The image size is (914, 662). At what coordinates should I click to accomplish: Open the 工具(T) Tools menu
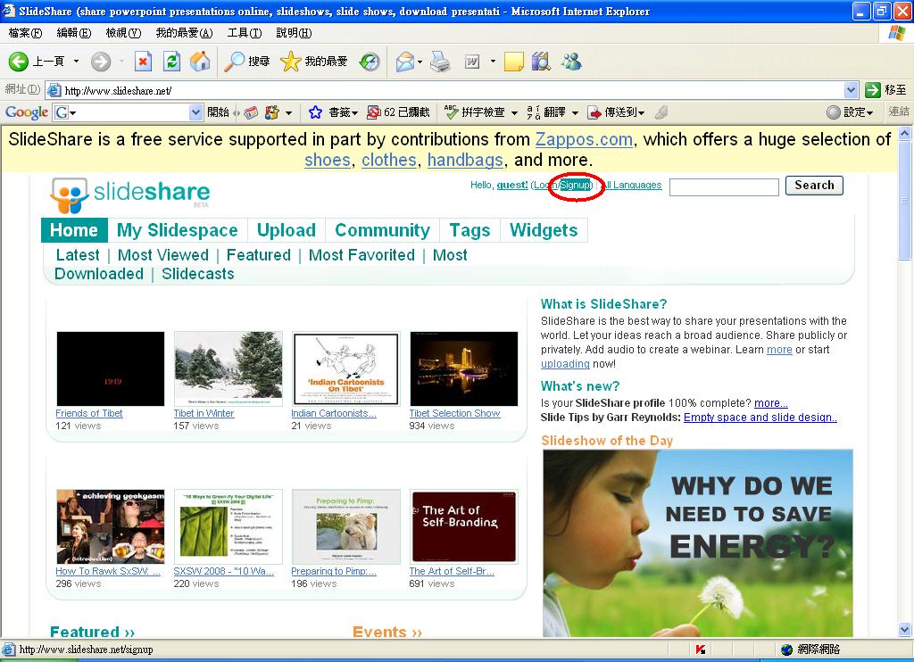pyautogui.click(x=245, y=33)
